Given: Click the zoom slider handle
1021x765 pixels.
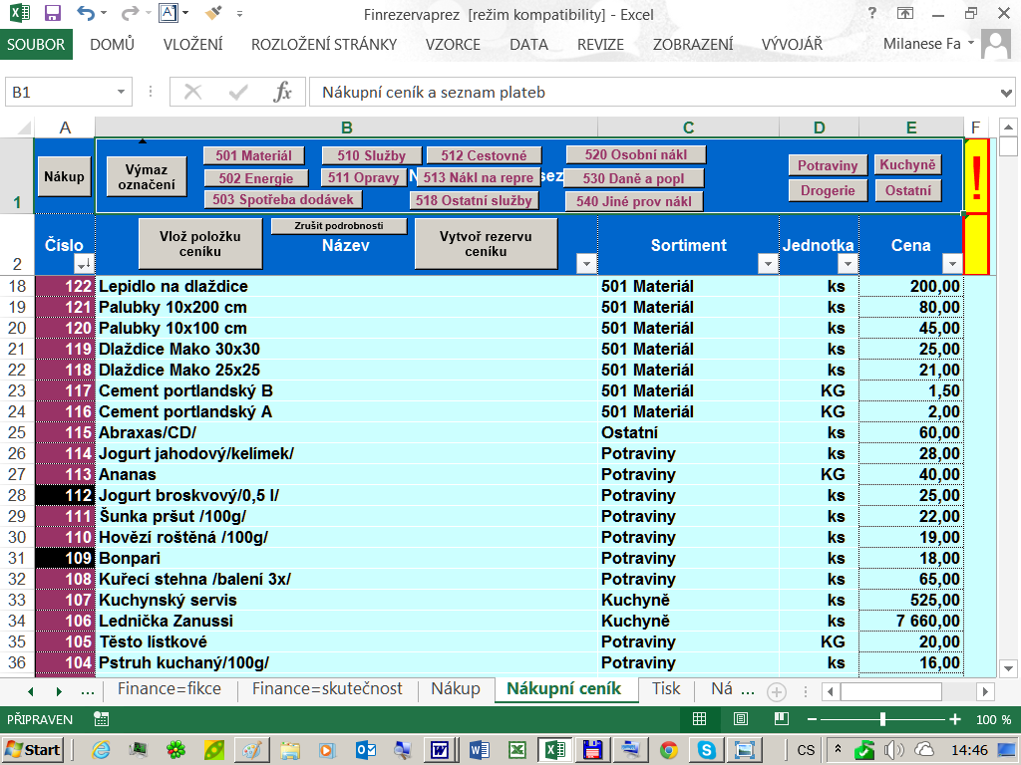Looking at the screenshot, I should pos(882,719).
